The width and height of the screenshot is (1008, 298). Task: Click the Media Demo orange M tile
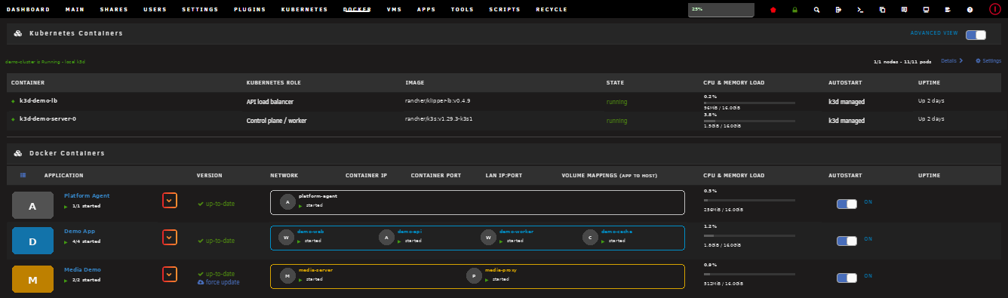point(32,280)
